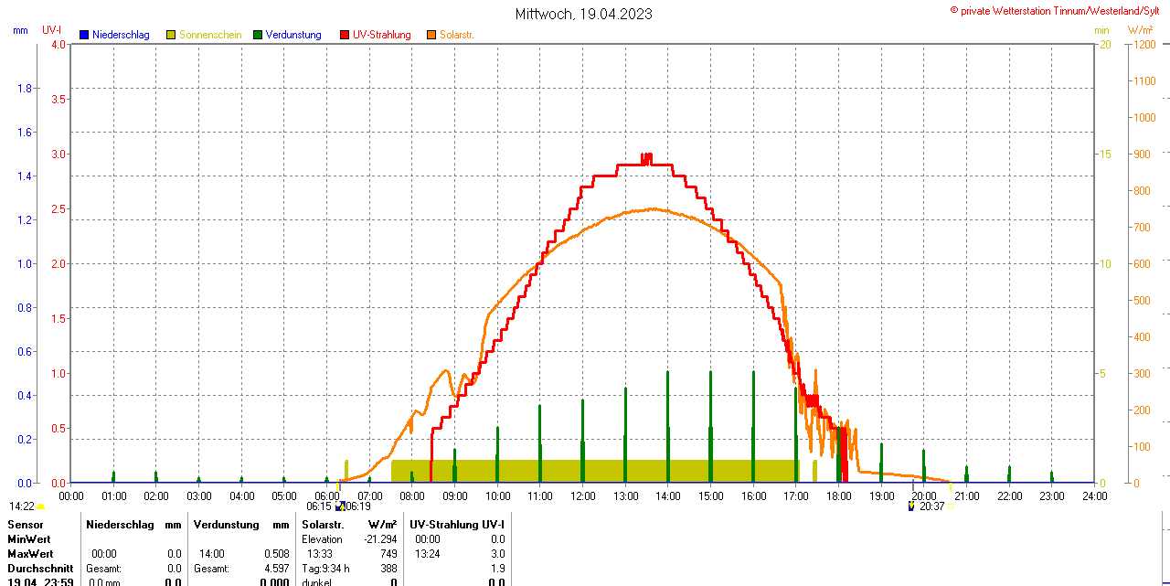This screenshot has width=1170, height=586.
Task: Select the UV-Strahlung legend label
Action: (x=381, y=35)
